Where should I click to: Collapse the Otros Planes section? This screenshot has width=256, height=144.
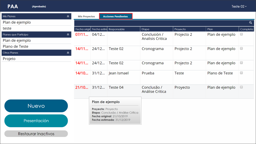tap(68, 53)
